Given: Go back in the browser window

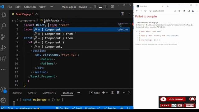Looking at the screenshot, I should point(137,11).
